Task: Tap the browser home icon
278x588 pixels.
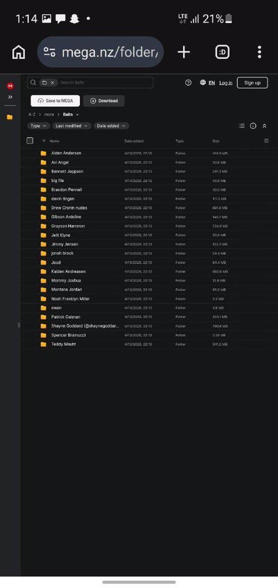Action: coord(18,52)
